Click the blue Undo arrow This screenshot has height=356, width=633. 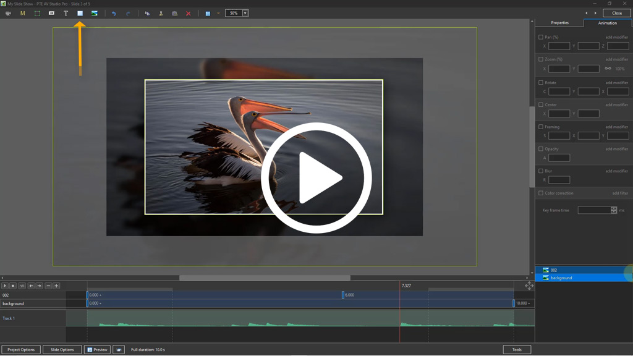[x=114, y=14]
